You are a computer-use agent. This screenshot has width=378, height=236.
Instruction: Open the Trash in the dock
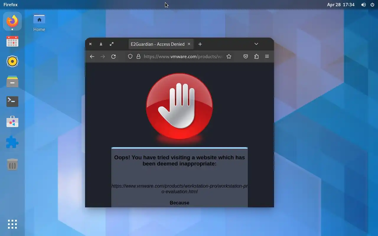tap(12, 164)
